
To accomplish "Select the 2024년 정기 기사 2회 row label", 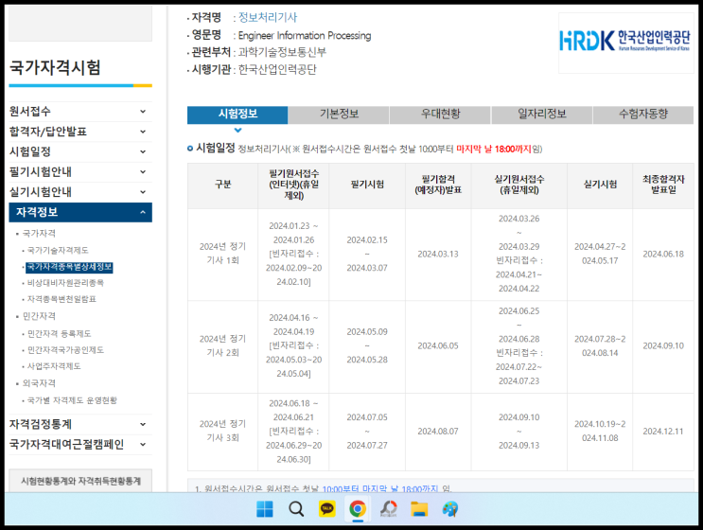I will (223, 345).
